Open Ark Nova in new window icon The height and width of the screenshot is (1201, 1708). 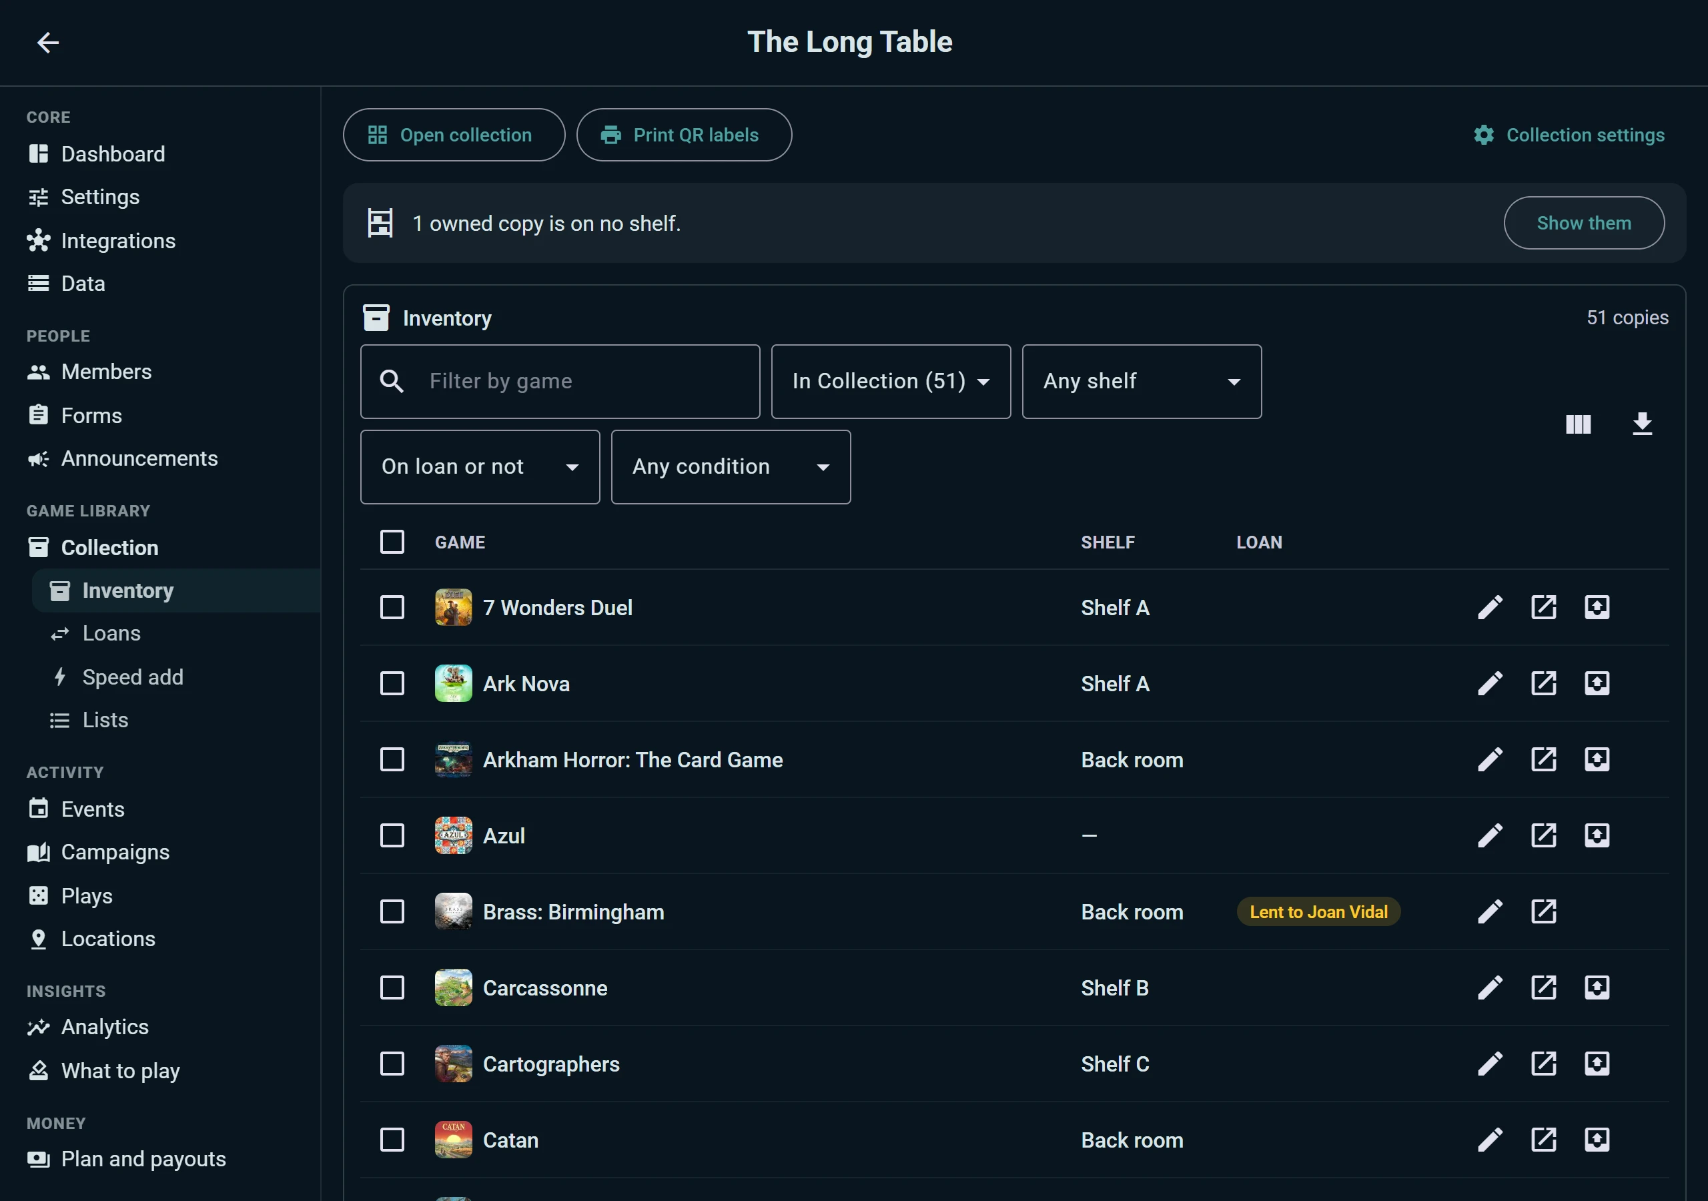coord(1544,683)
